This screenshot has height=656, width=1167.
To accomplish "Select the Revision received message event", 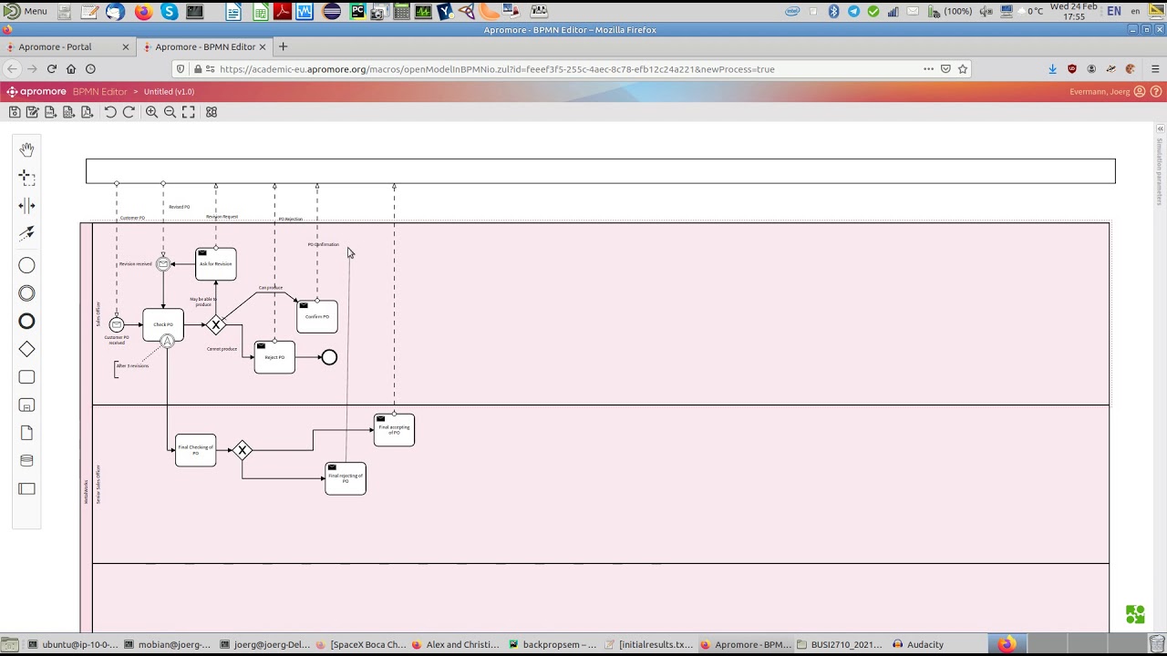I will point(163,264).
